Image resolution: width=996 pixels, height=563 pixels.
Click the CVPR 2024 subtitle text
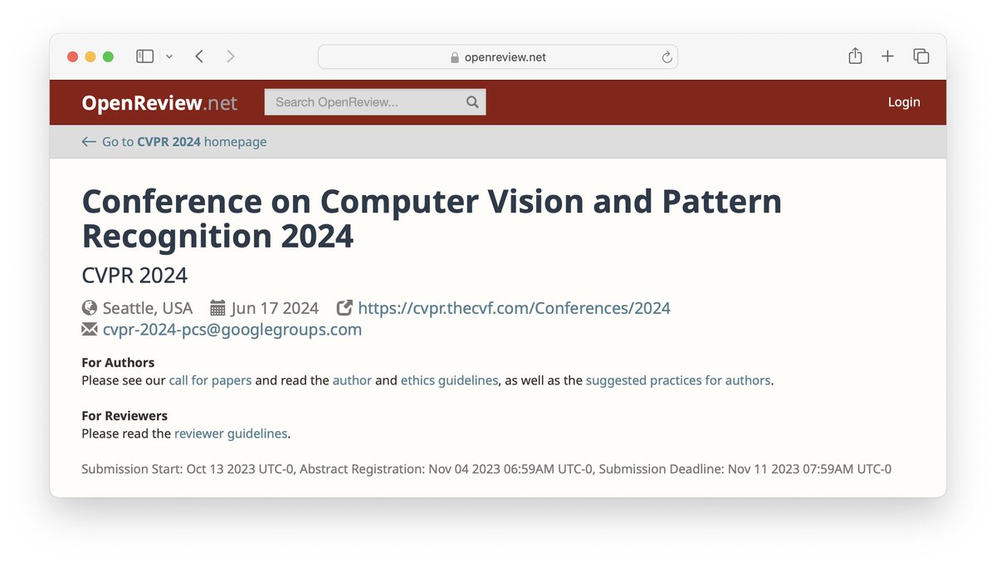[134, 275]
